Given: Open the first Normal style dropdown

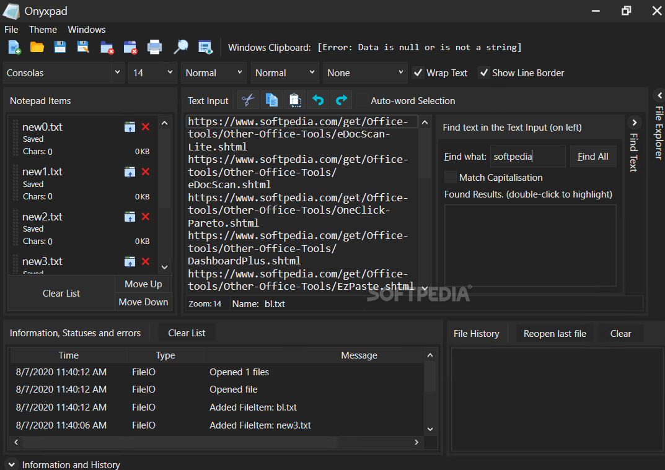Looking at the screenshot, I should (x=214, y=73).
